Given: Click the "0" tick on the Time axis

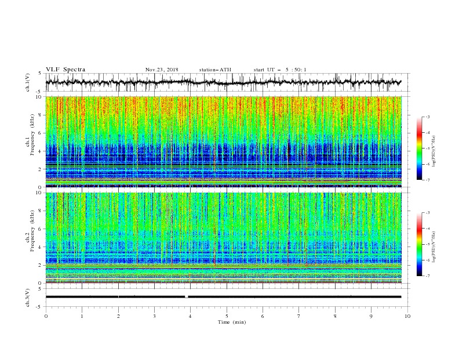Looking at the screenshot, I should (46, 316).
